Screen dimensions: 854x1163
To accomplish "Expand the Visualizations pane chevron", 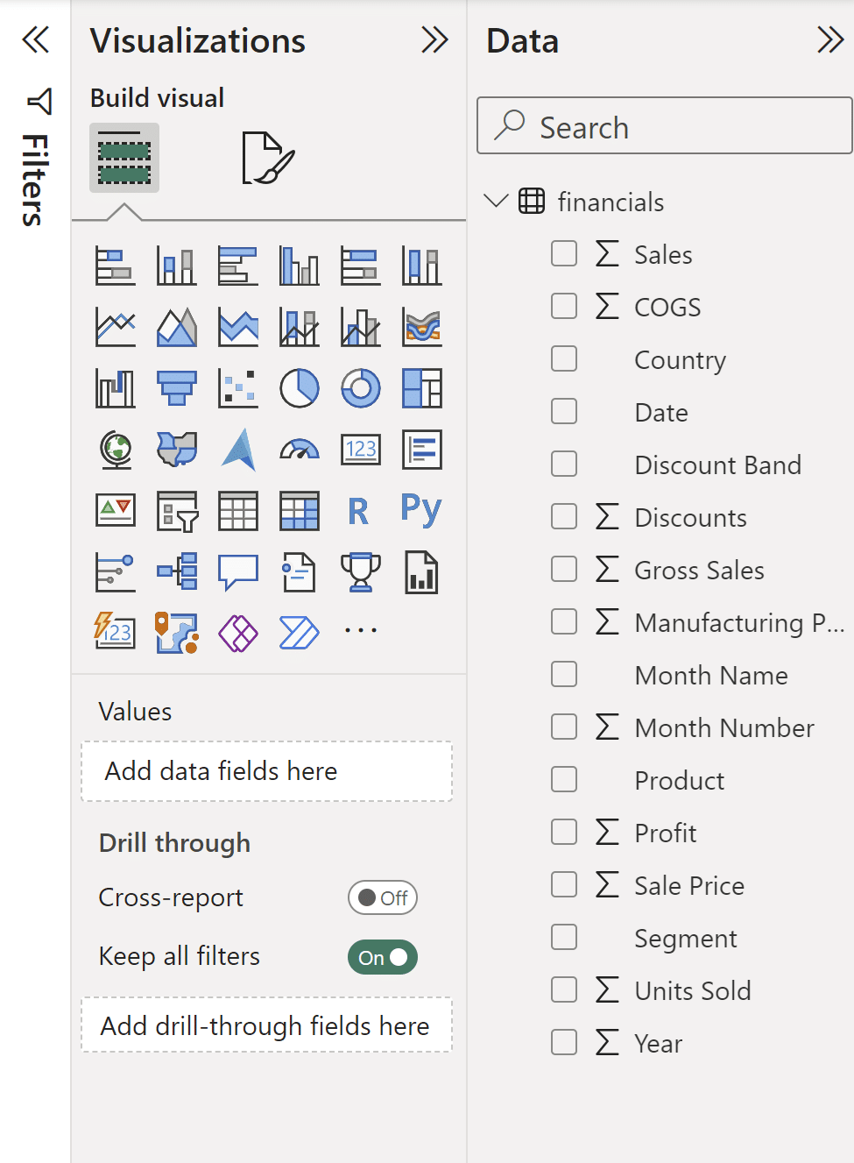I will click(434, 40).
